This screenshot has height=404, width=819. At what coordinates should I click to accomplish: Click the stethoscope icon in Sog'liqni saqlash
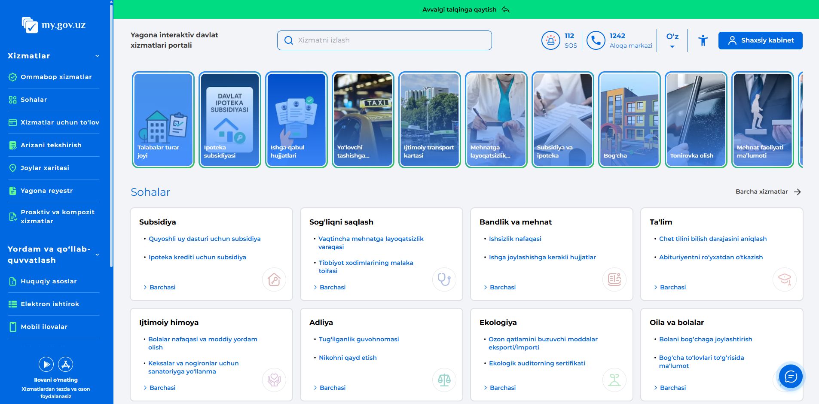[444, 279]
